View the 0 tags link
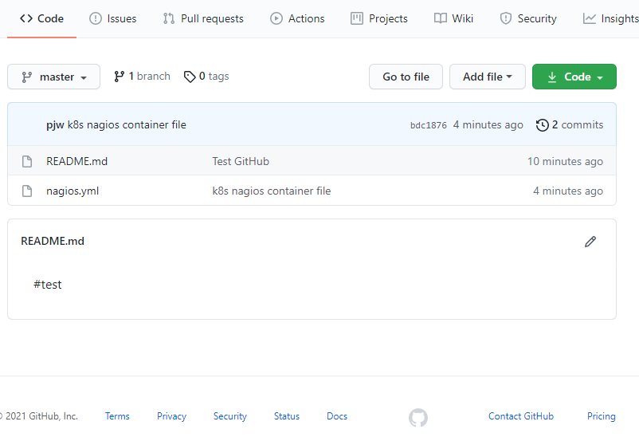This screenshot has height=441, width=639. pyautogui.click(x=206, y=77)
